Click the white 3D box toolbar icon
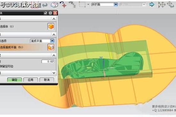This screenshot has height=117, width=176. pyautogui.click(x=54, y=5)
